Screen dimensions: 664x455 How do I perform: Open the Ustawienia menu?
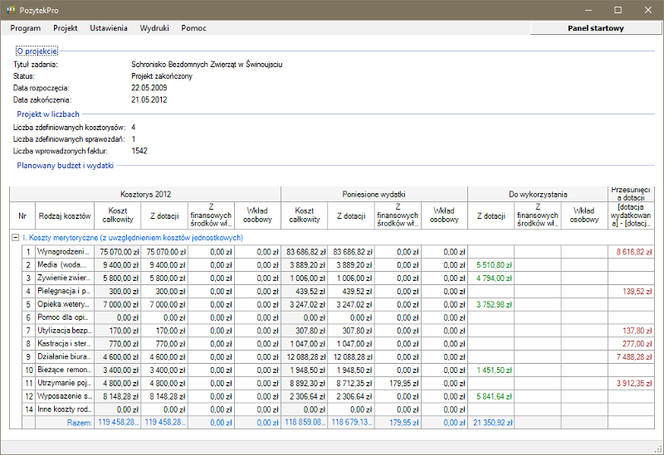click(x=109, y=28)
